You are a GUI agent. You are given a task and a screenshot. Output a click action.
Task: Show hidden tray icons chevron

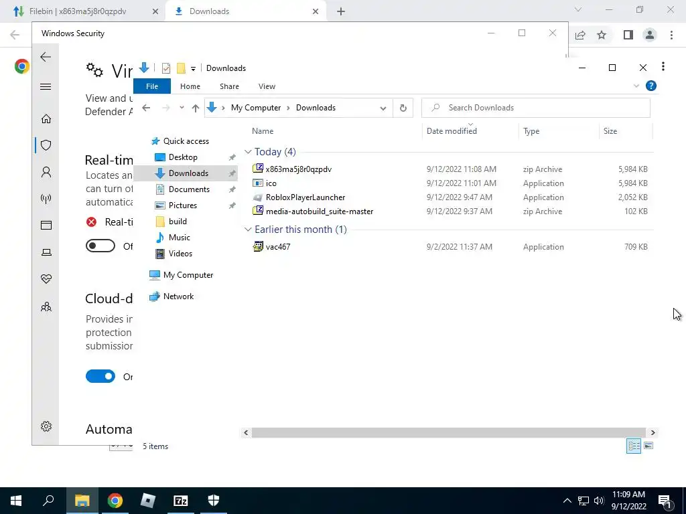click(x=567, y=501)
